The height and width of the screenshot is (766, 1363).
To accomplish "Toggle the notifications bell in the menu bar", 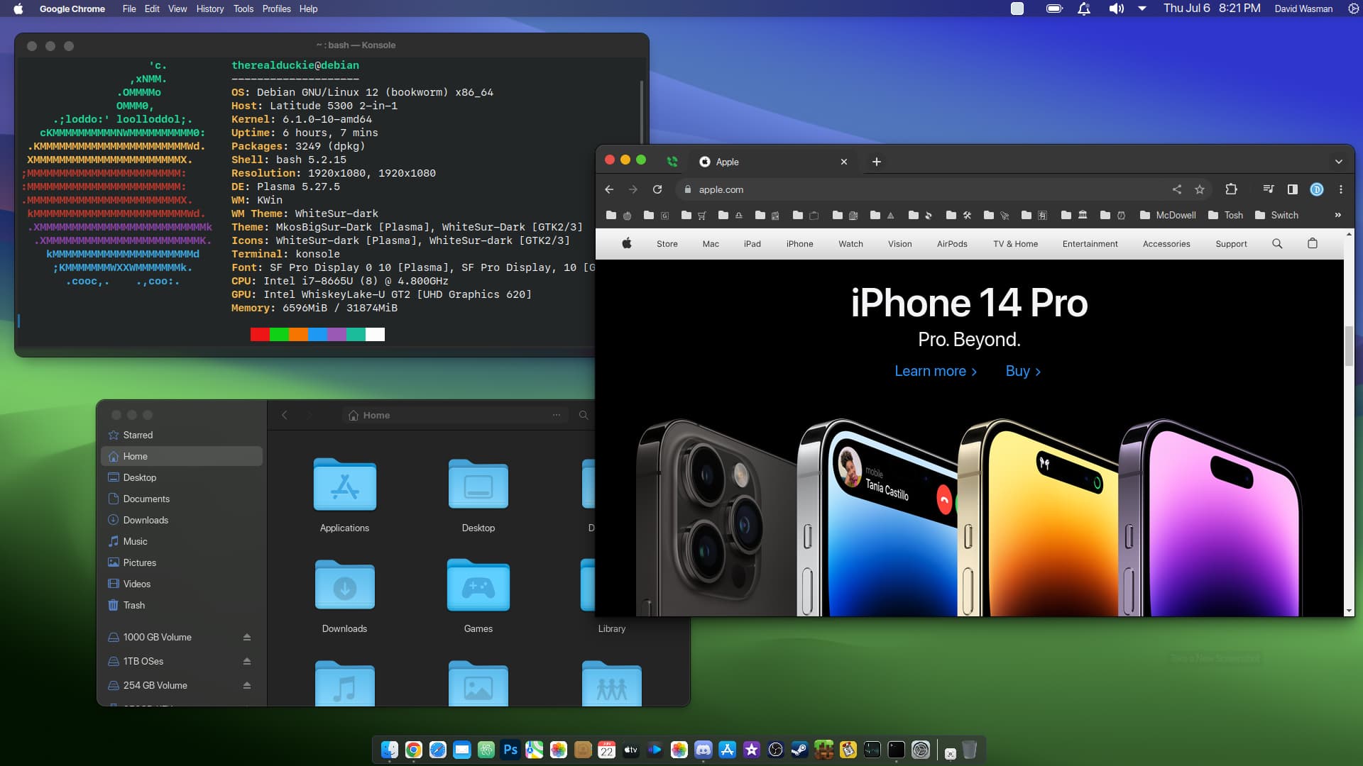I will [x=1084, y=9].
